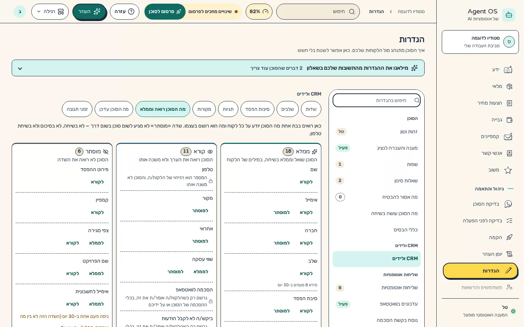Set מקור field to למוסתר

pyautogui.click(x=200, y=211)
